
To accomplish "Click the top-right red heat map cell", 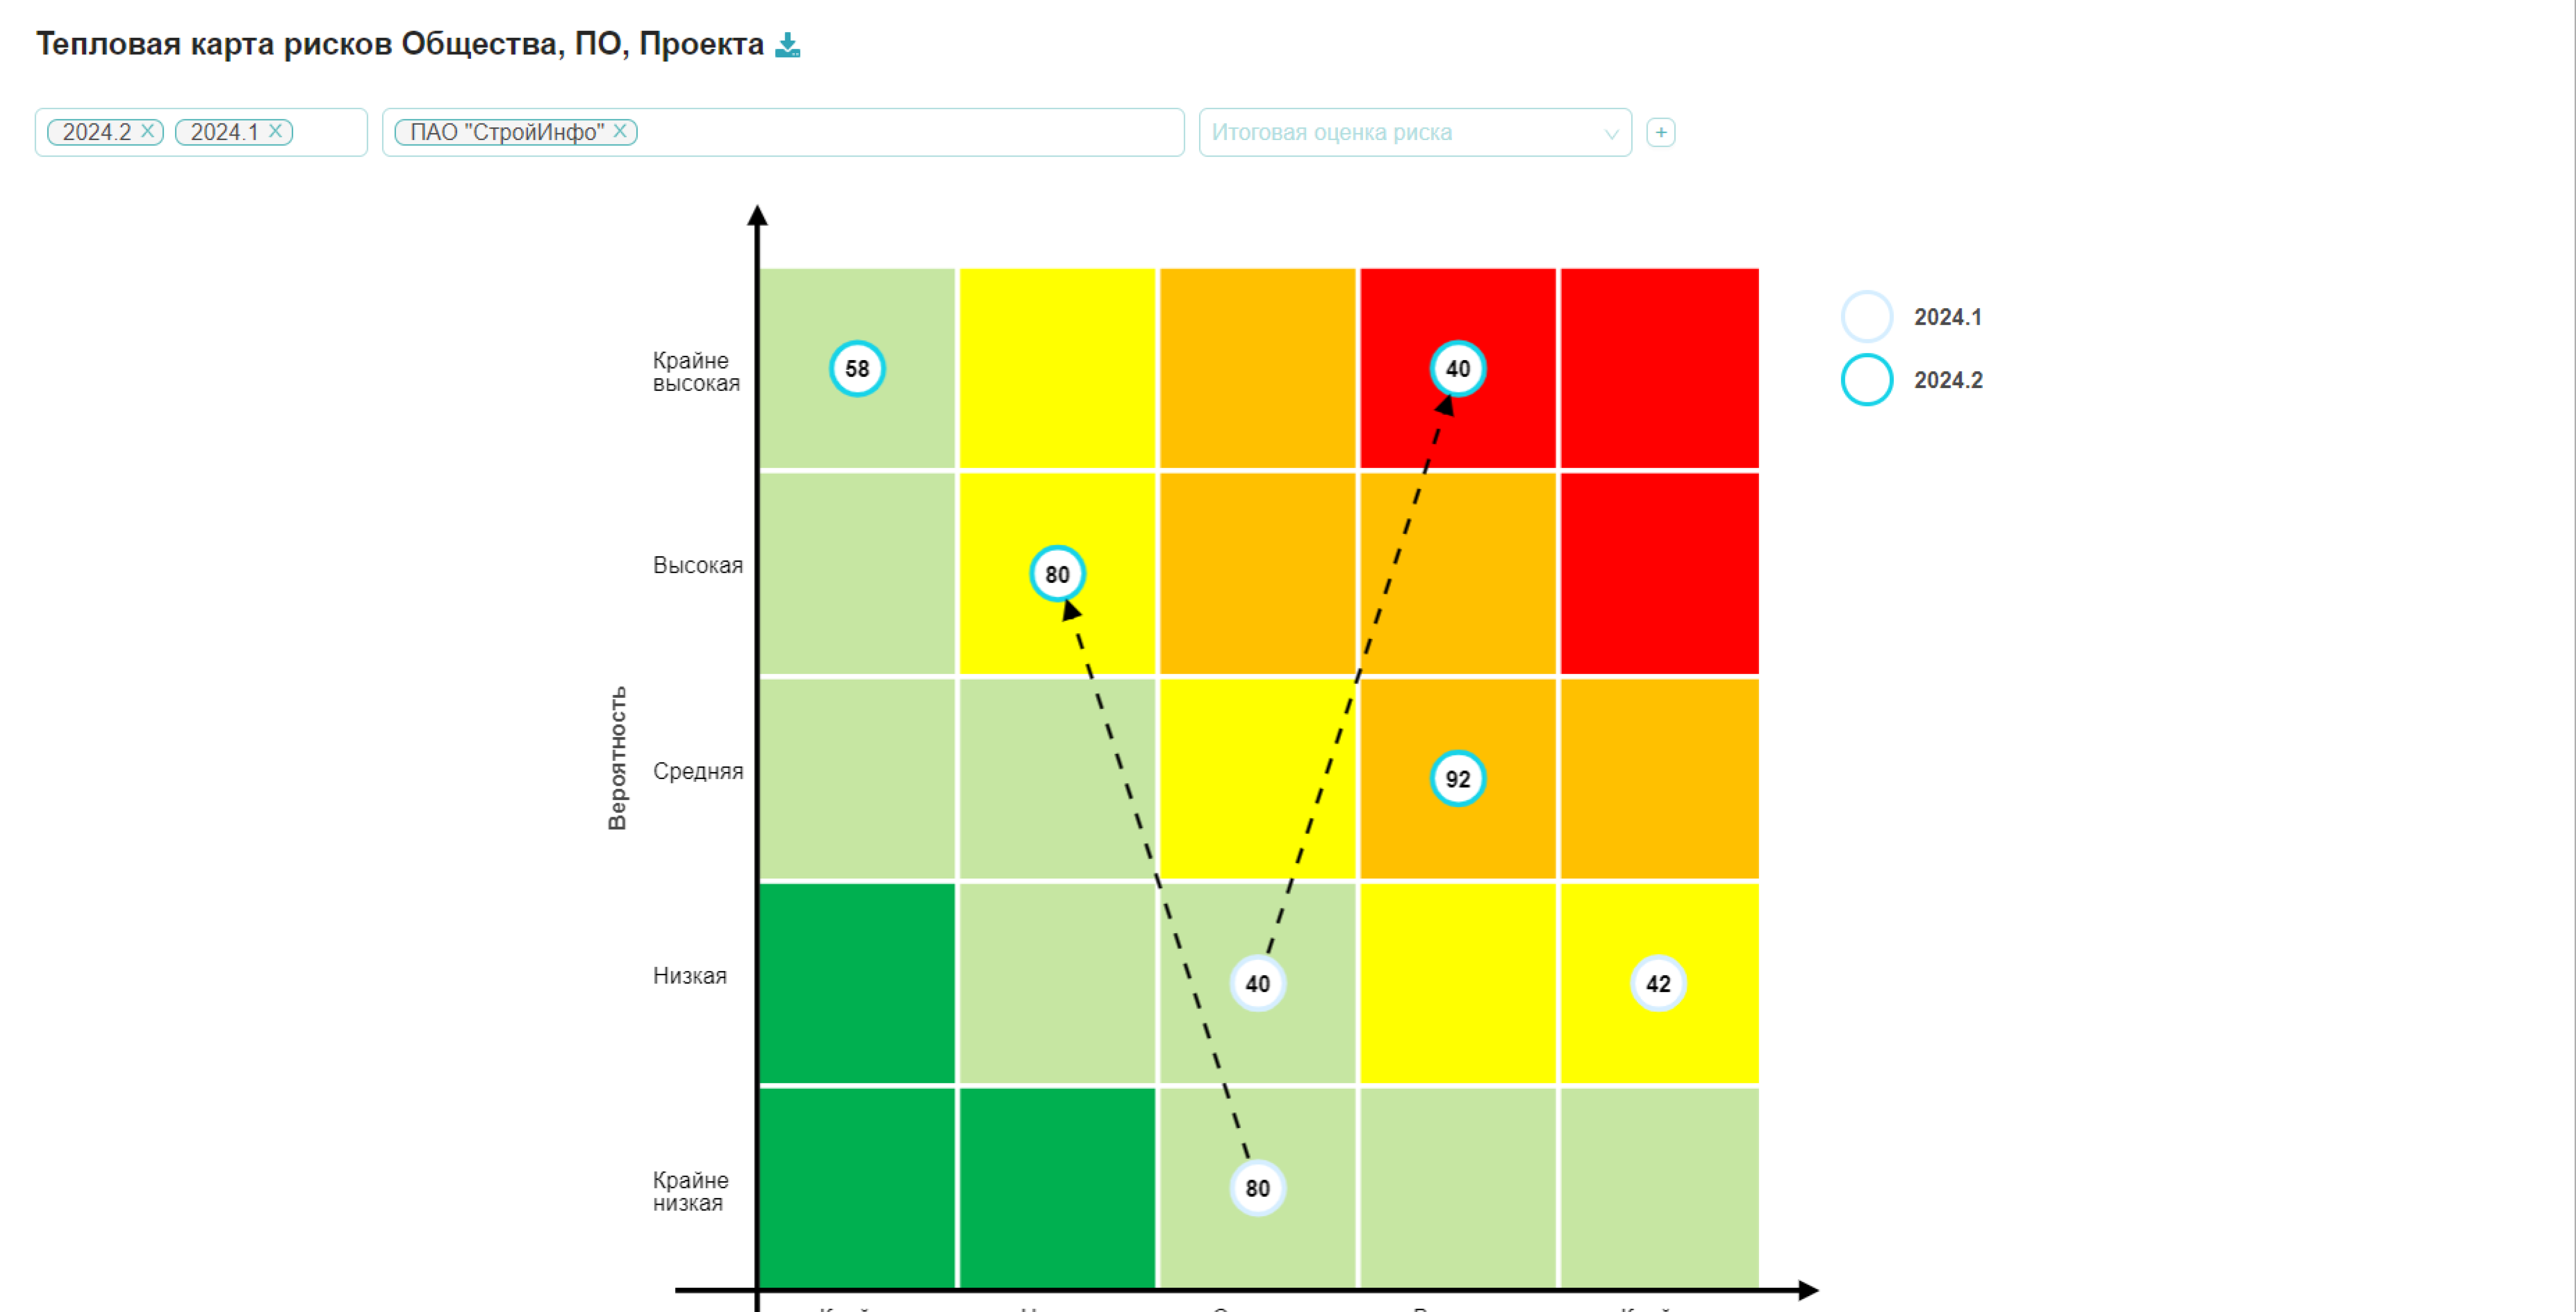I will (1659, 368).
